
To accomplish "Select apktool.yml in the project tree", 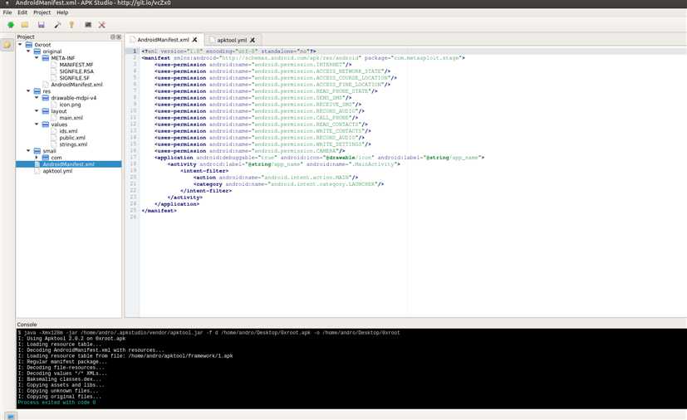I will click(x=57, y=171).
